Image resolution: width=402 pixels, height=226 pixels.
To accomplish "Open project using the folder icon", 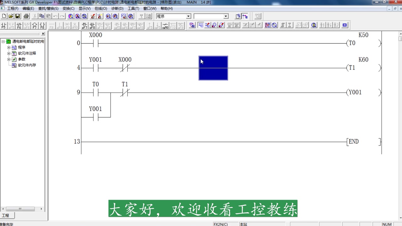I will click(11, 16).
